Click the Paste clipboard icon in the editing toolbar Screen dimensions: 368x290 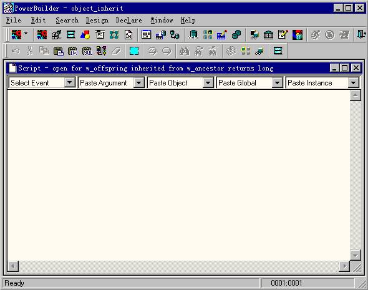pyautogui.click(x=59, y=51)
